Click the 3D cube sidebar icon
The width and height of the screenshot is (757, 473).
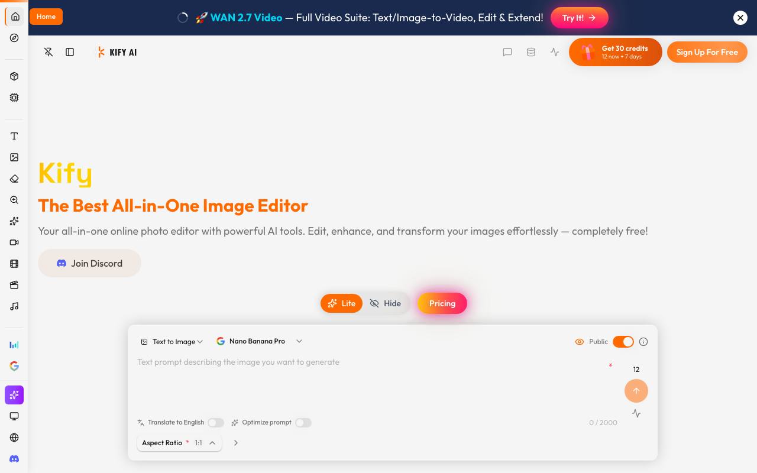(x=14, y=76)
